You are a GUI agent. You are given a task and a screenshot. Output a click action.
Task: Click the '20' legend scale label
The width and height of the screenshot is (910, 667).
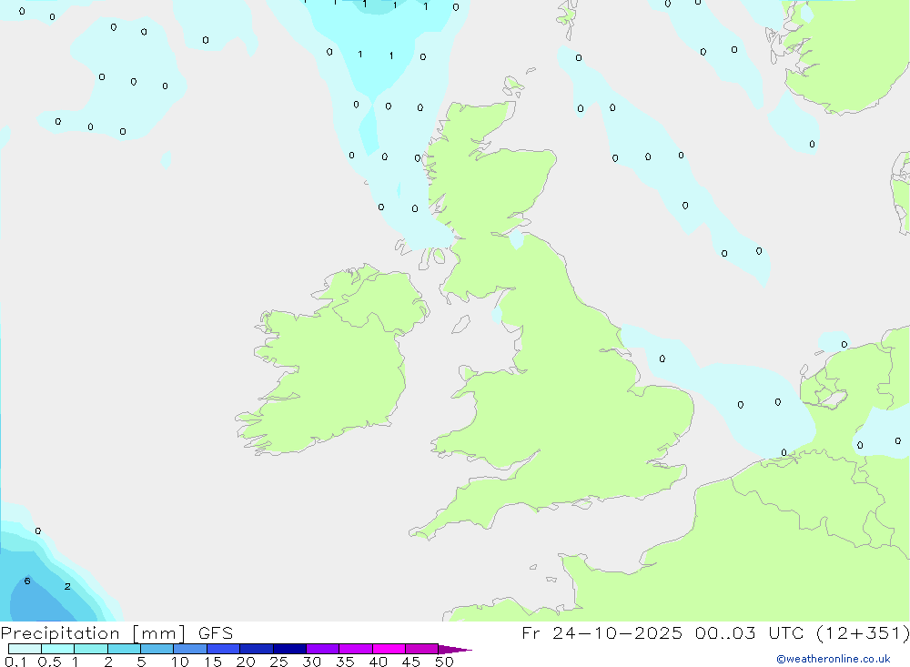point(246,662)
